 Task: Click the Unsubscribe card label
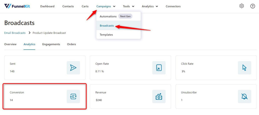[189, 92]
